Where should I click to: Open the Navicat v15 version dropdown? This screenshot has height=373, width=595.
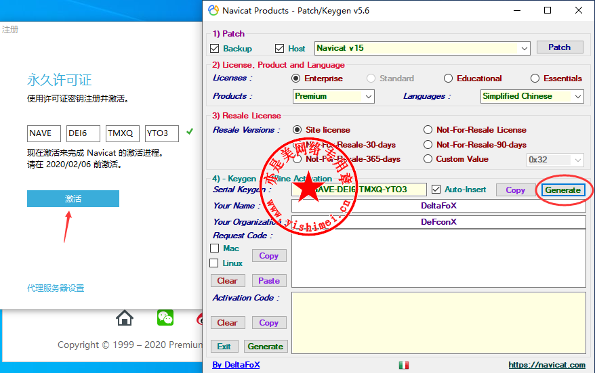[x=524, y=49]
